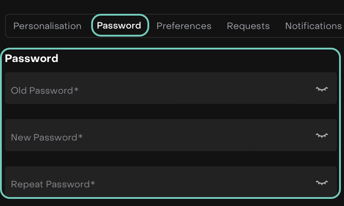Click the closed-eye icon beside Old Password

tap(322, 89)
